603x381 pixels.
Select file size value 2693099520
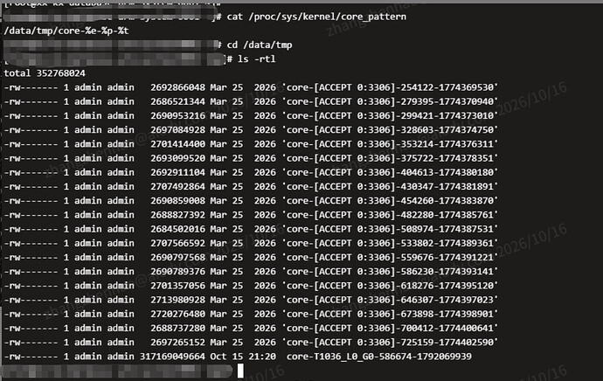click(177, 158)
